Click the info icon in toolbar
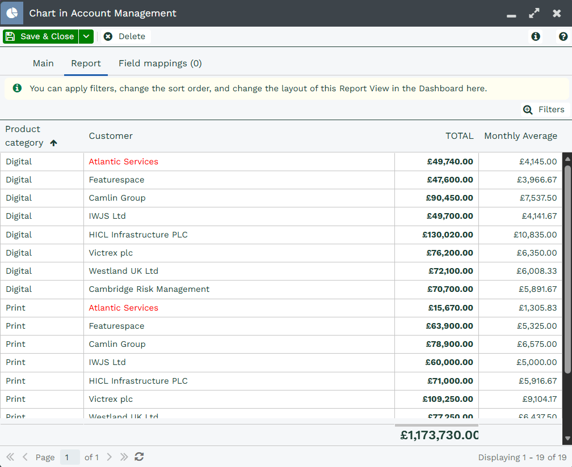This screenshot has height=467, width=572. tap(535, 36)
